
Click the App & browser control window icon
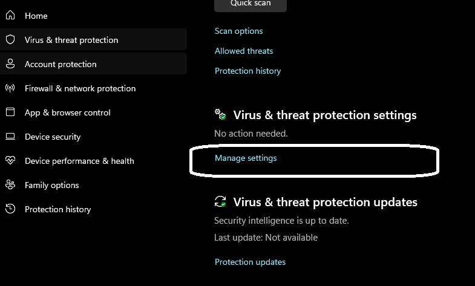click(10, 112)
